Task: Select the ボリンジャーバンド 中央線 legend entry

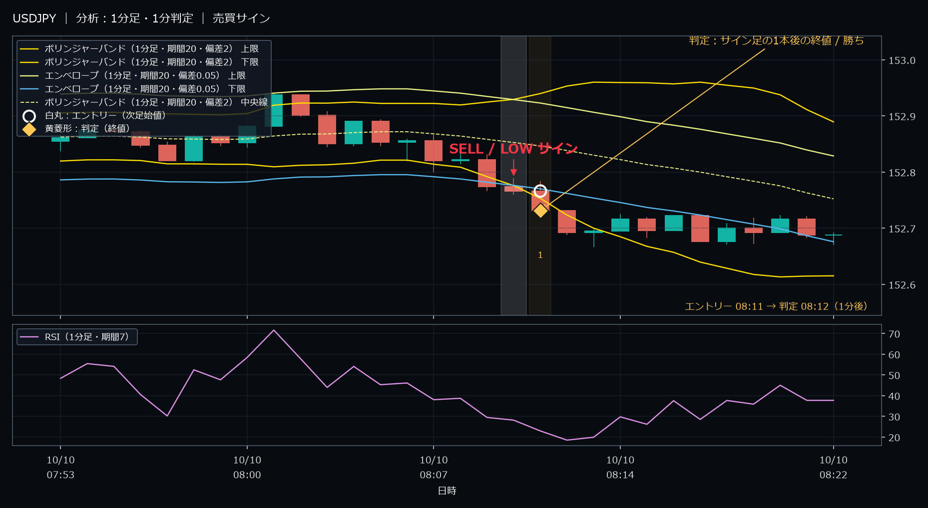Action: point(144,102)
